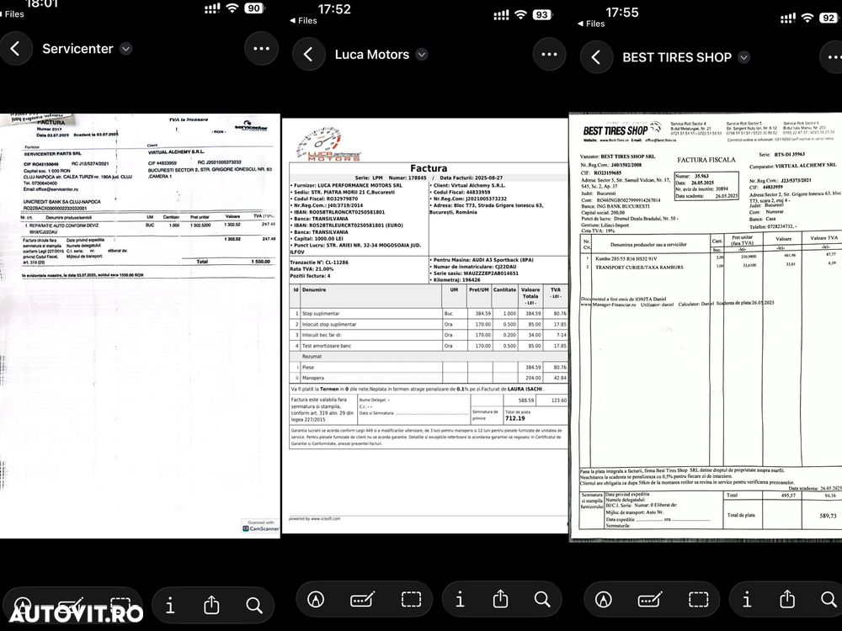Select 'REPARATIE AUTO CONFORM DEVIZ' line on Servicenter invoice
The width and height of the screenshot is (842, 631).
[63, 225]
